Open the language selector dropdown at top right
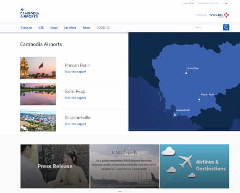The width and height of the screenshot is (240, 193). click(x=225, y=3)
